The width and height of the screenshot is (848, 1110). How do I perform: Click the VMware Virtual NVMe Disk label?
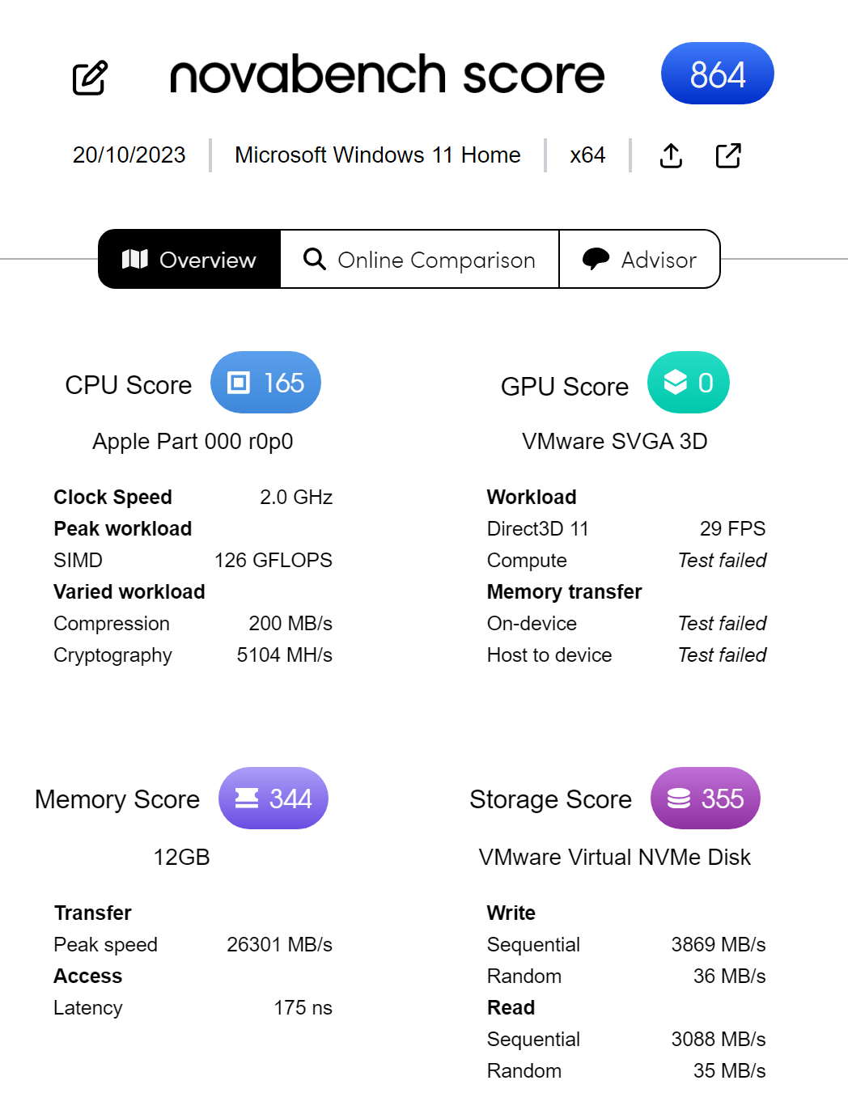pyautogui.click(x=615, y=858)
